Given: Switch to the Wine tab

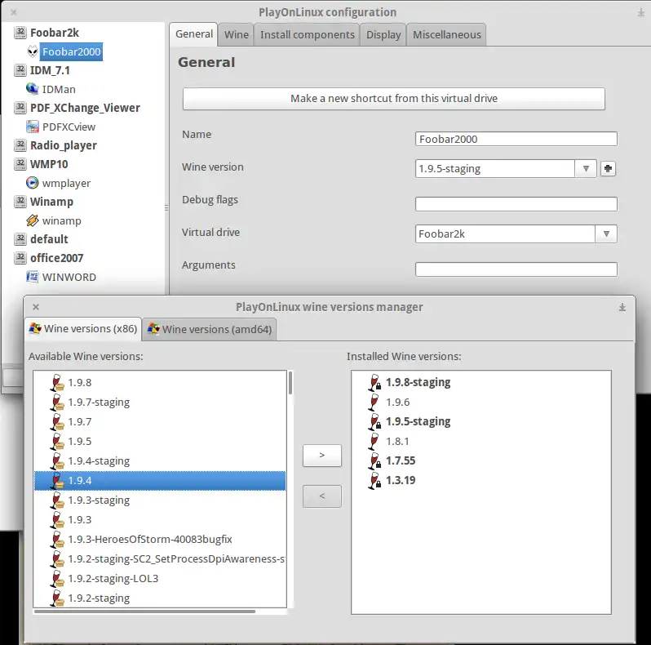Looking at the screenshot, I should [x=237, y=34].
